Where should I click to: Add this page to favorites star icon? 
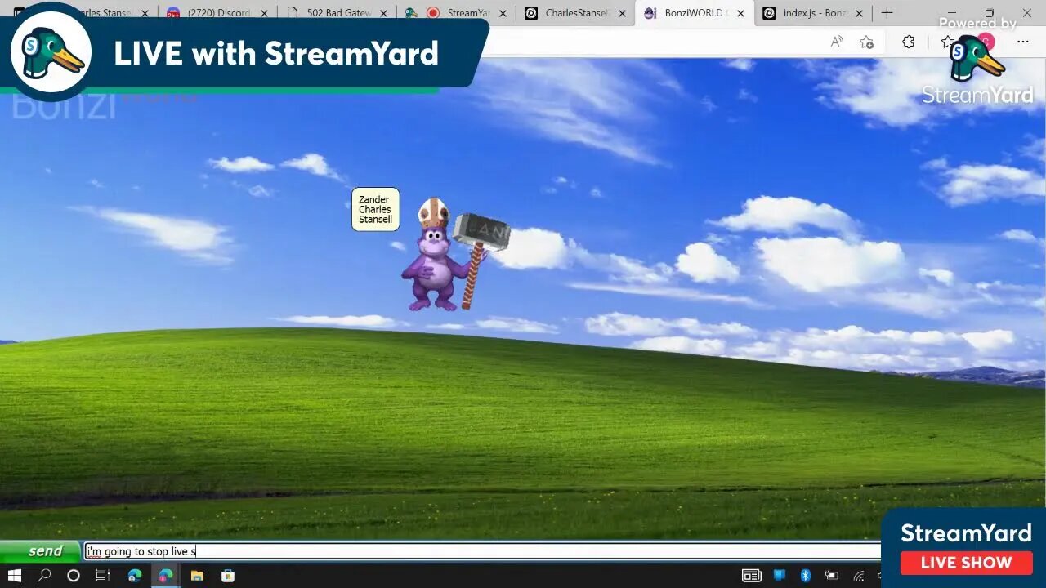[867, 42]
